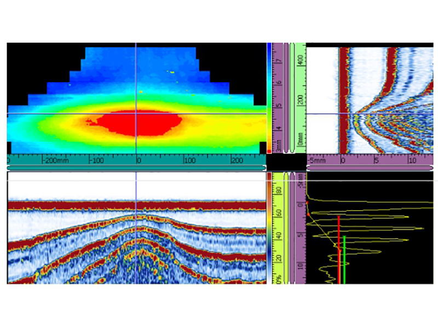Select the vertical blue cursor in the bottom B-scan
438x329 pixels.
(136, 246)
